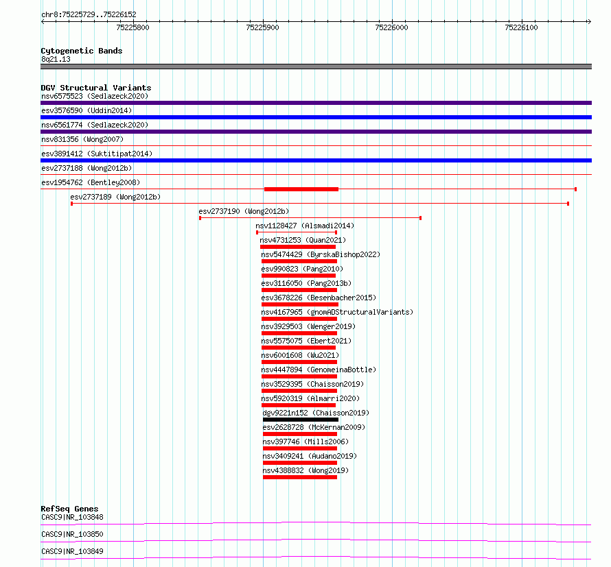Viewport: 611px width, 567px height.
Task: Click the blue bar under esv3576590
Action: 316,117
